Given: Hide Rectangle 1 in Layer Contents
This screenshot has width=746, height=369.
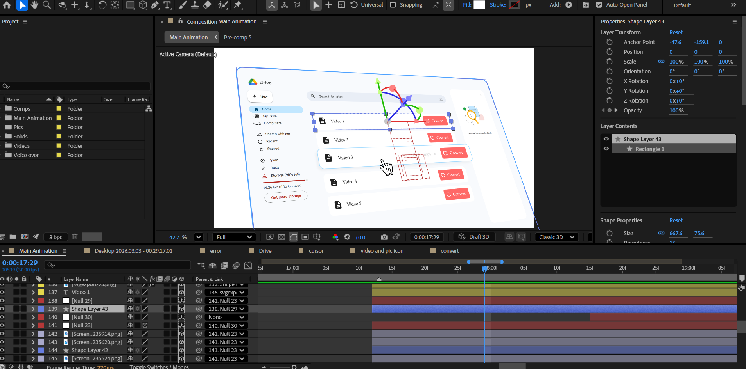Looking at the screenshot, I should 606,149.
